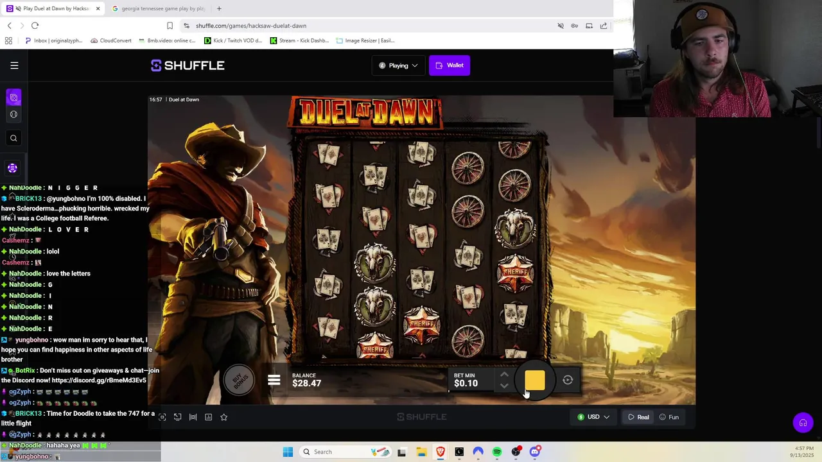The image size is (822, 462).
Task: Switch to Play Duel at Dawn tab
Action: 51,8
